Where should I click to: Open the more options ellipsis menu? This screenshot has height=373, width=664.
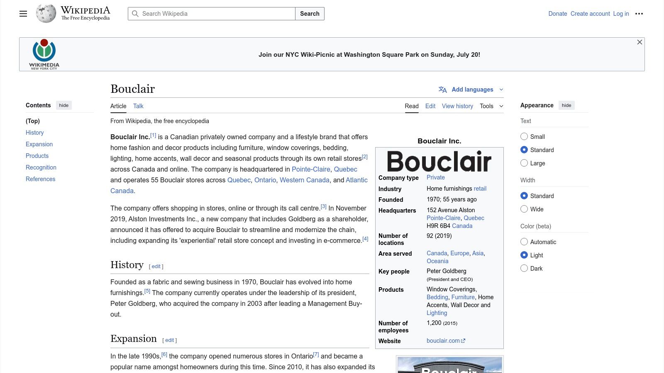coord(639,14)
